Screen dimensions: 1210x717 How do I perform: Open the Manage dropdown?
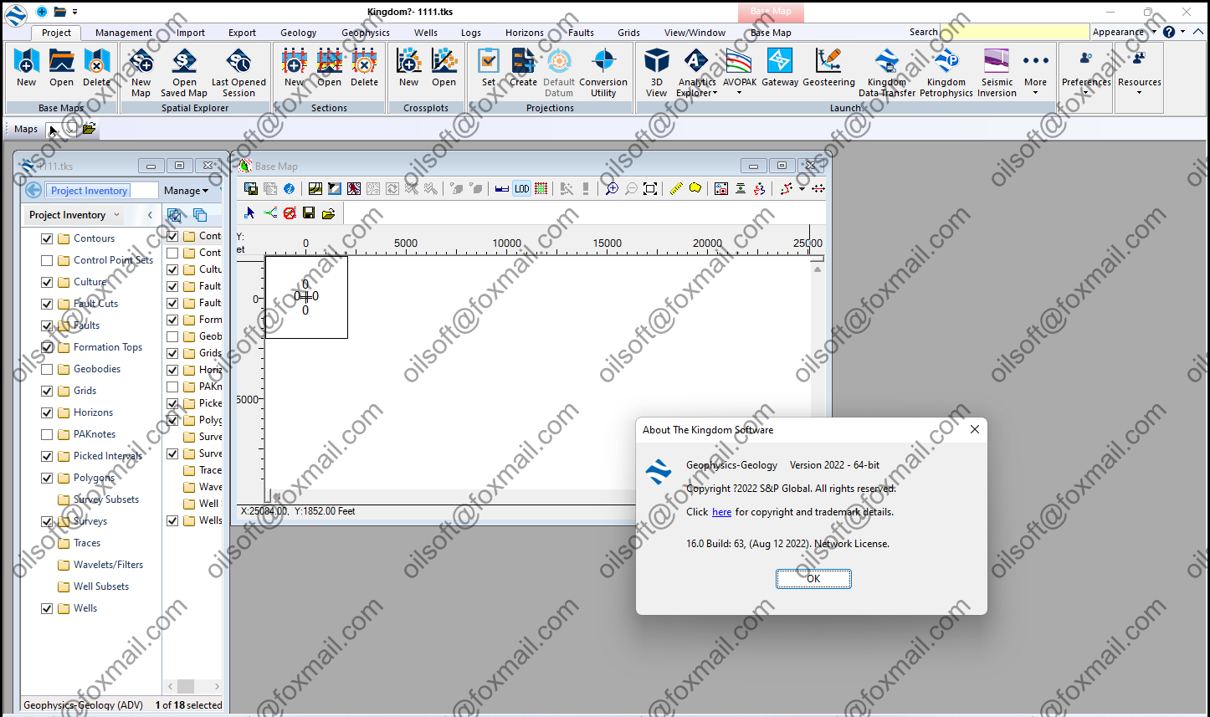(186, 191)
